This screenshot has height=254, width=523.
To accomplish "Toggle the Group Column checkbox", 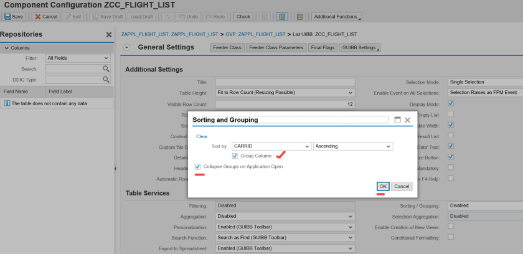I will [x=235, y=156].
